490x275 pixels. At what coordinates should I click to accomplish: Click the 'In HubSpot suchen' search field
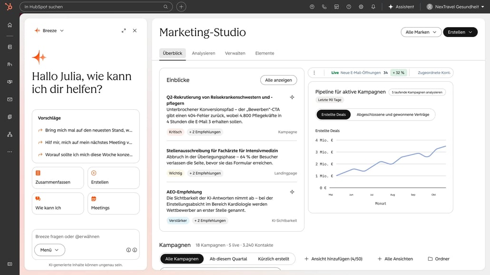(x=96, y=7)
